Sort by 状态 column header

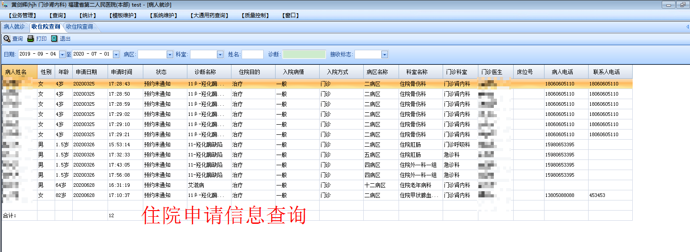(x=165, y=72)
